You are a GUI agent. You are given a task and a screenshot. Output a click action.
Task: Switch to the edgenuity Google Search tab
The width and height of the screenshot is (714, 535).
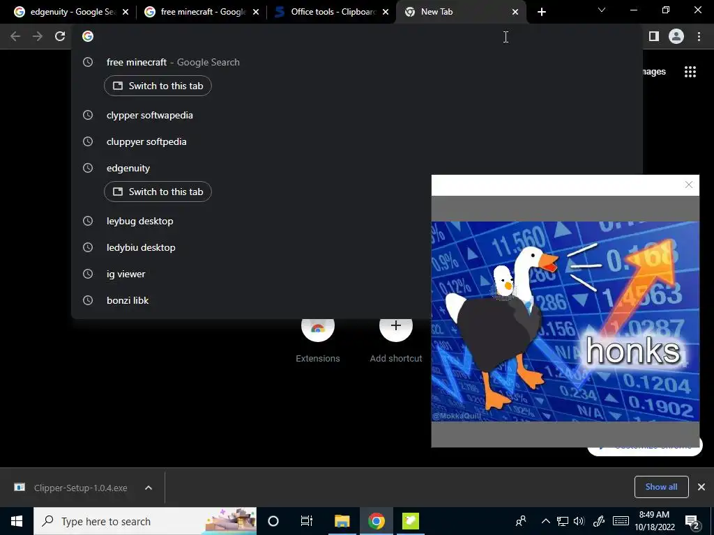tap(65, 12)
